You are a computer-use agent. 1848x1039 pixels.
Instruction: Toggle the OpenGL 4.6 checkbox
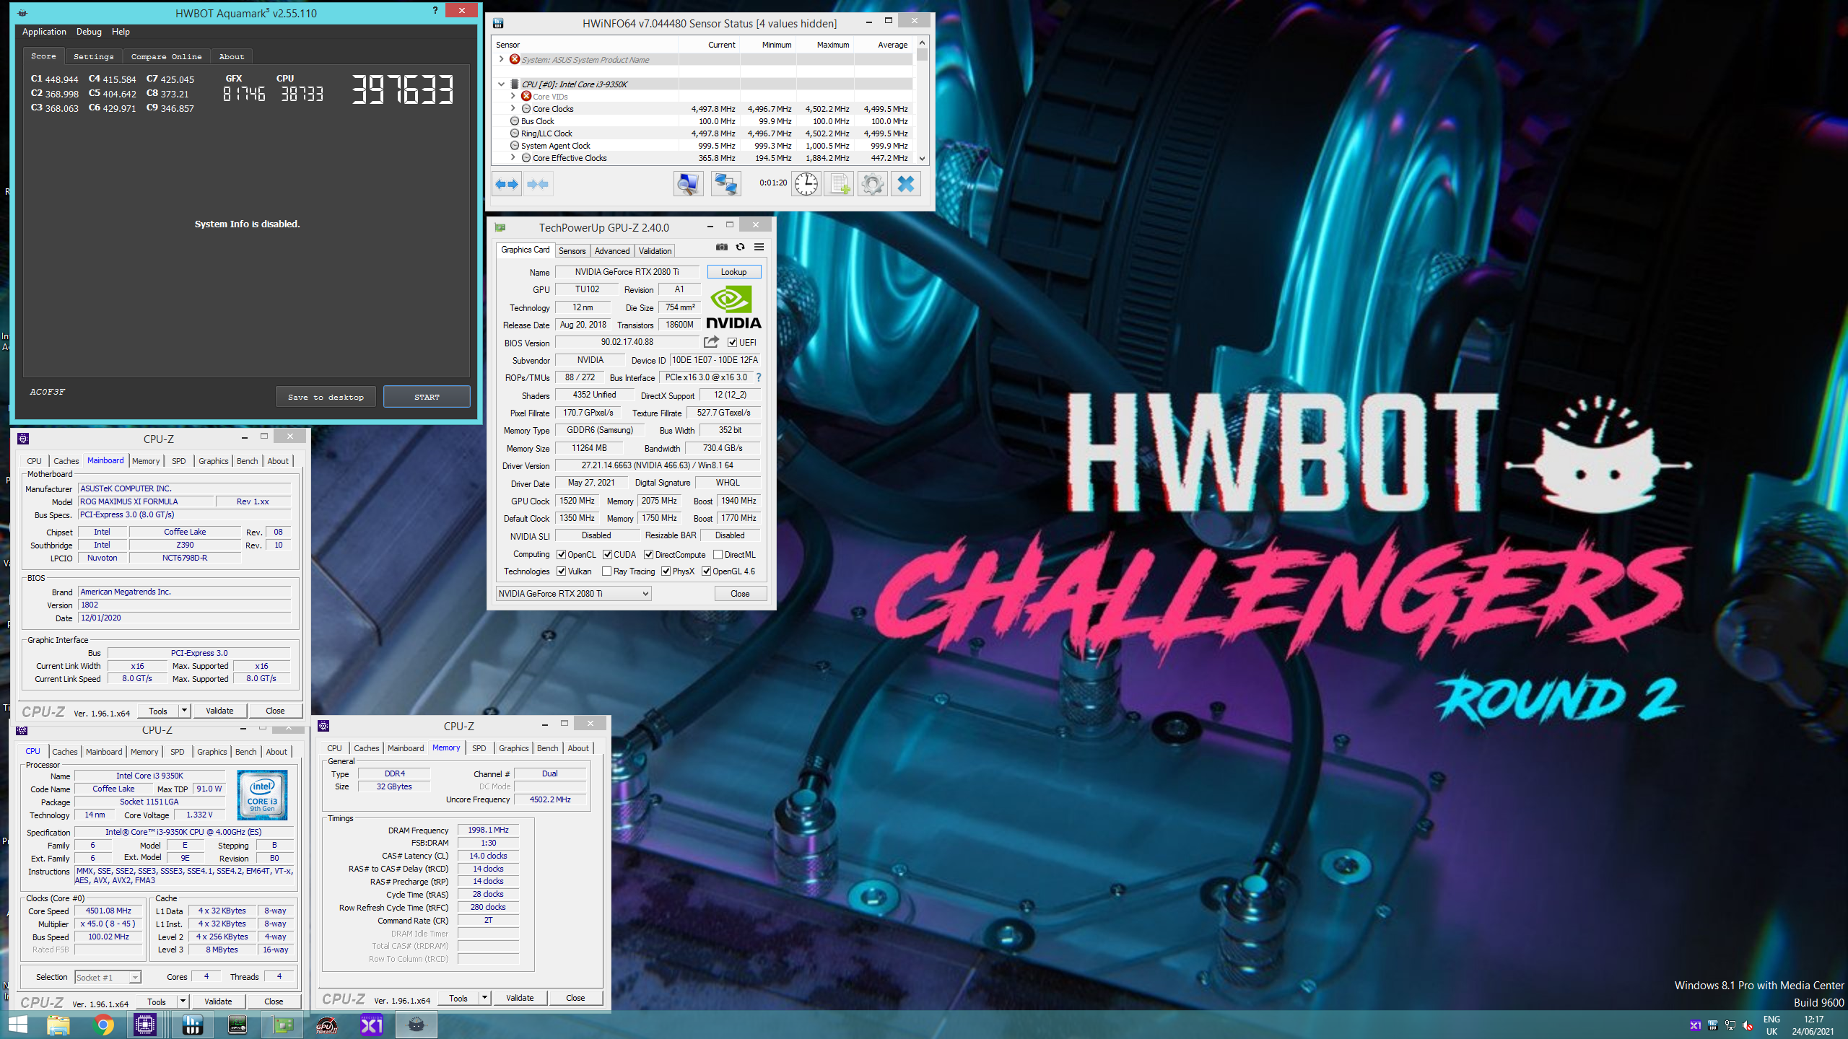pyautogui.click(x=706, y=571)
